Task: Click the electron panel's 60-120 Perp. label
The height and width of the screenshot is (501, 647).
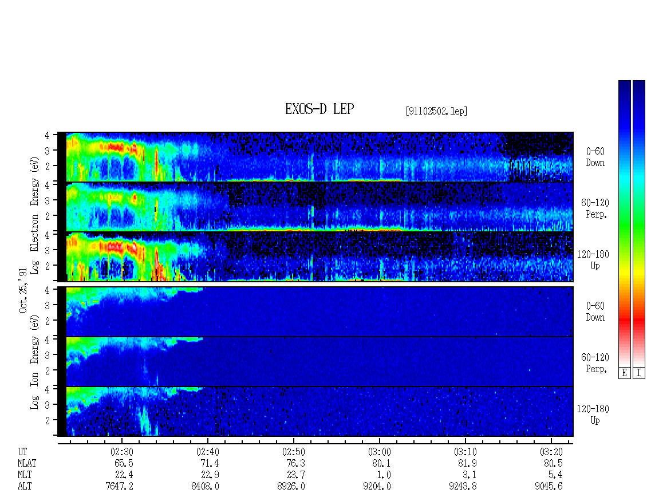Action: (595, 208)
